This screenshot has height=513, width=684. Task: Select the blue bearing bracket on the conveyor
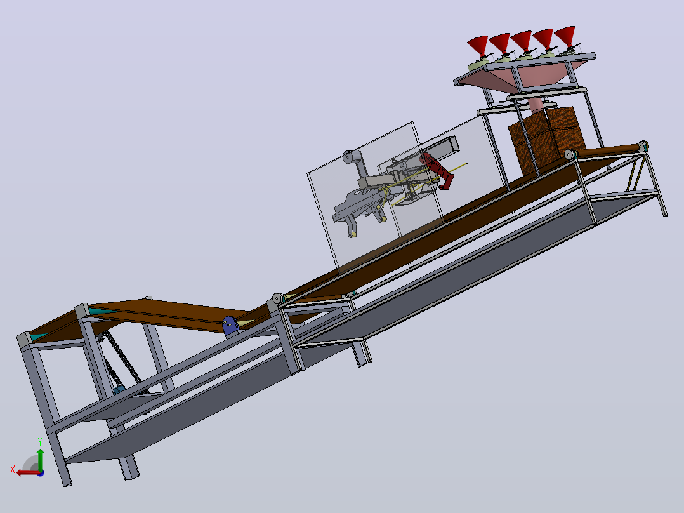point(230,326)
